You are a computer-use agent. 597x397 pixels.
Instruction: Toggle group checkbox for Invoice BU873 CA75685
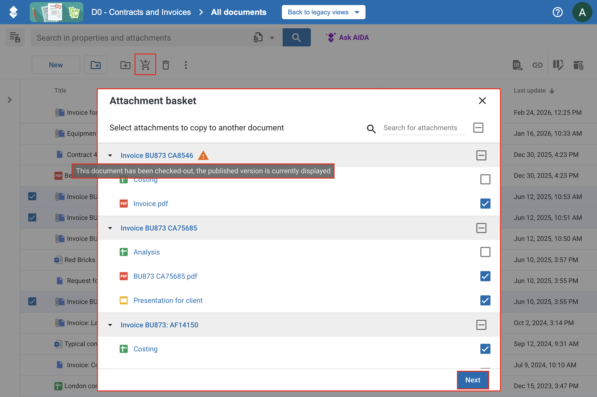point(481,228)
